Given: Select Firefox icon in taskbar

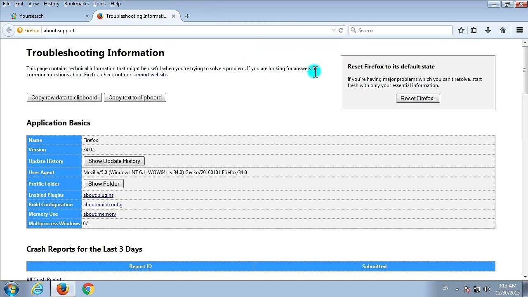Looking at the screenshot, I should [x=63, y=289].
